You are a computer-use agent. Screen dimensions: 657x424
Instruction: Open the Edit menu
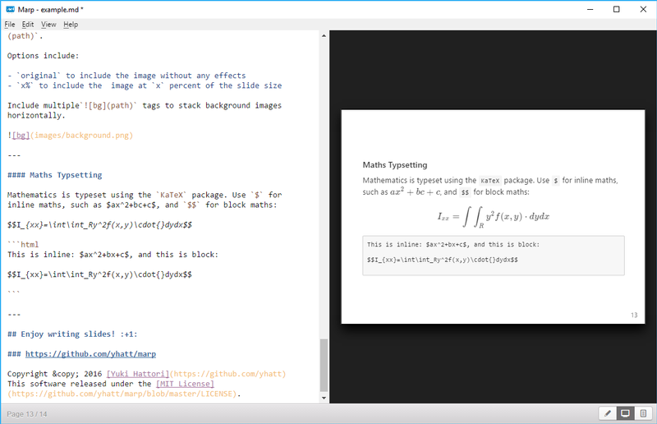point(28,25)
